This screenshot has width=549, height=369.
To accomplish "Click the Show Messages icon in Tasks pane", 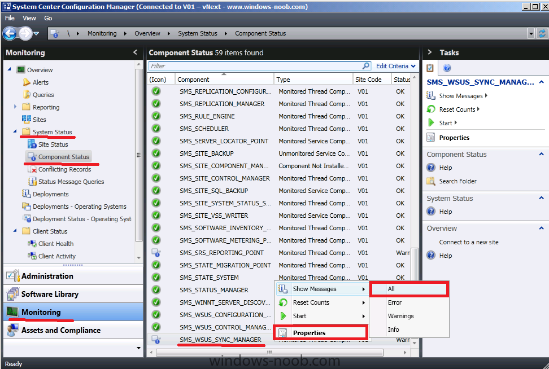I will pos(430,95).
